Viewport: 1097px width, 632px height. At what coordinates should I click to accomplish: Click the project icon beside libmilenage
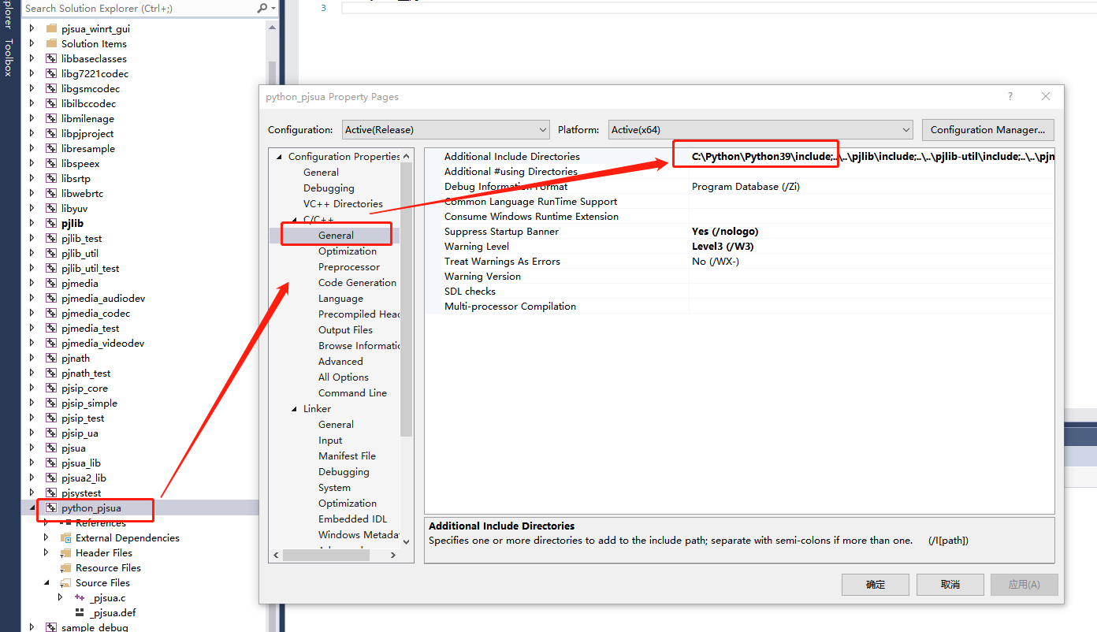coord(51,118)
